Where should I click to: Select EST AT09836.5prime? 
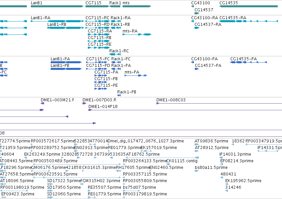click(x=197, y=144)
